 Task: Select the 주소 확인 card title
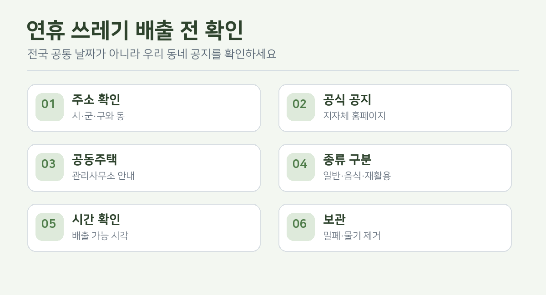pos(96,100)
